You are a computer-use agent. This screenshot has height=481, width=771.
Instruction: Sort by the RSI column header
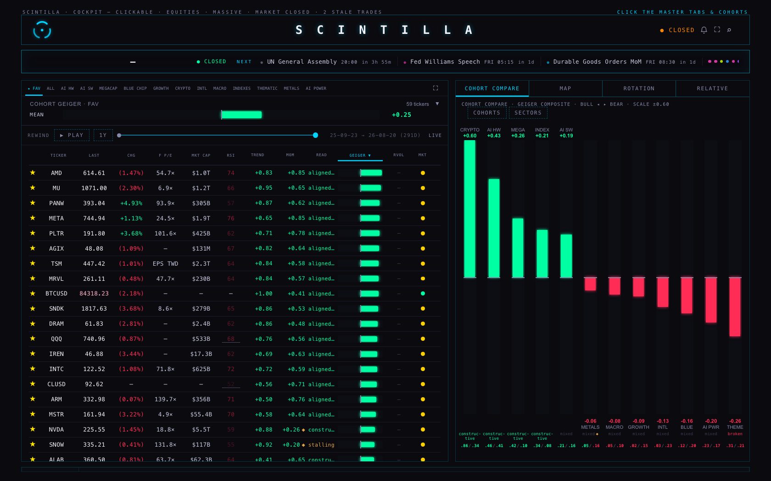click(x=230, y=155)
